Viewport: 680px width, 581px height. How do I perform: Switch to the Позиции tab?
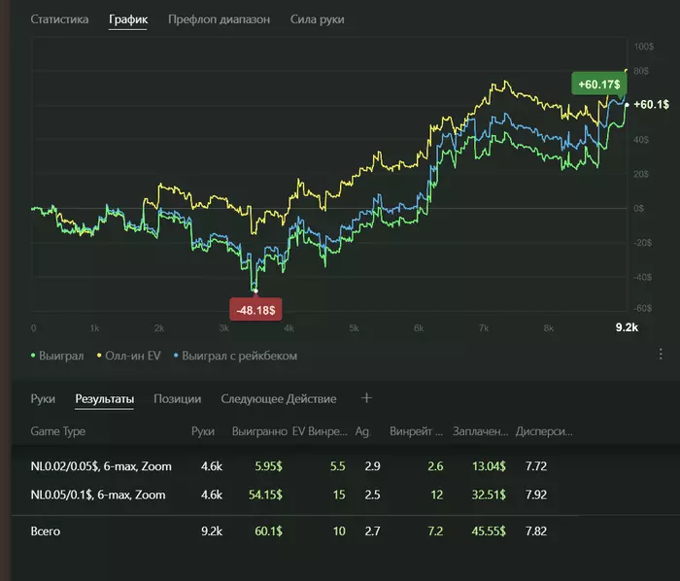tap(178, 399)
